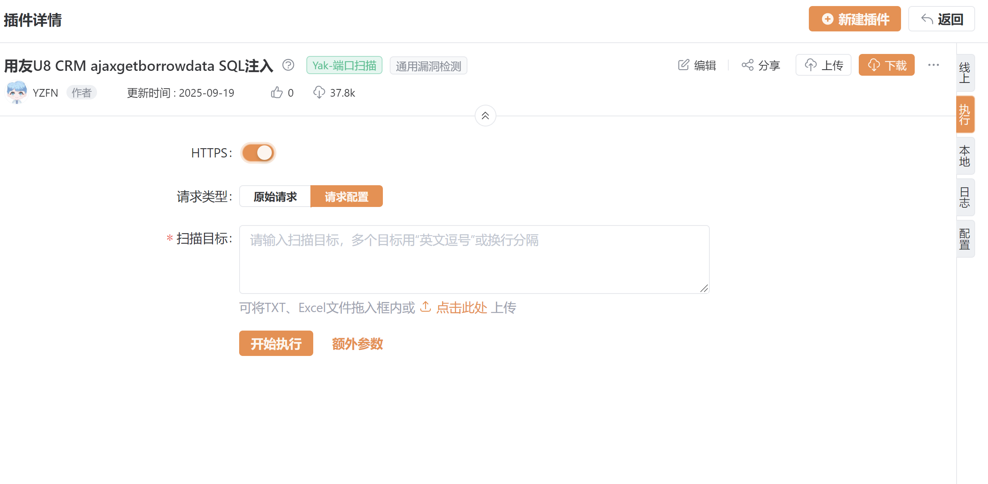Collapse the plugin header with the chevron
This screenshot has width=988, height=484.
pos(485,116)
